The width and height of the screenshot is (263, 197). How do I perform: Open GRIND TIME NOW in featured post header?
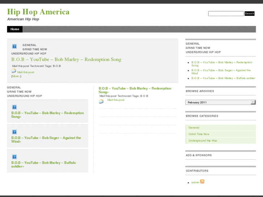tap(35, 49)
